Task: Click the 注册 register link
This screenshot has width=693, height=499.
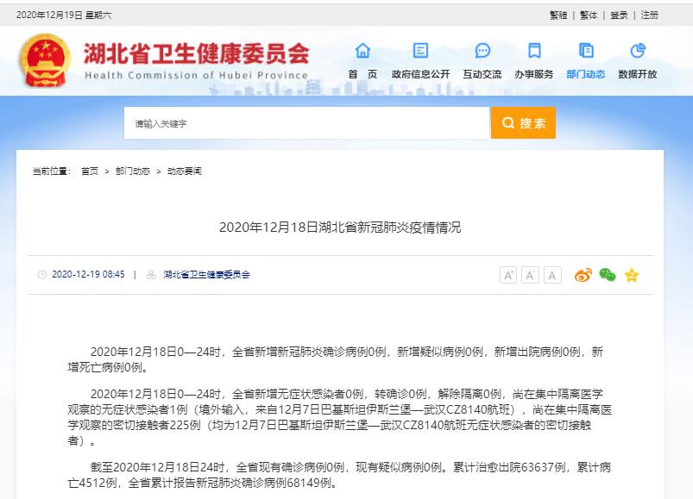Action: point(649,16)
